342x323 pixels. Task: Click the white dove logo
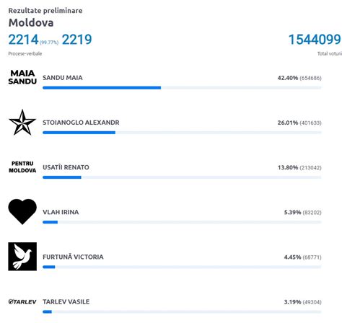tap(22, 257)
